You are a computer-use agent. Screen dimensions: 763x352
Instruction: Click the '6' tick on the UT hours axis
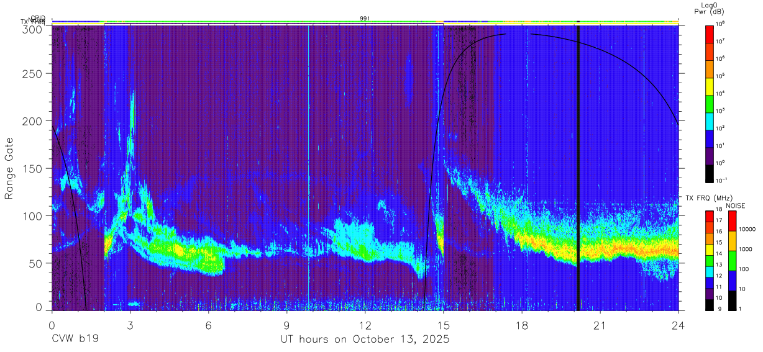tap(208, 325)
